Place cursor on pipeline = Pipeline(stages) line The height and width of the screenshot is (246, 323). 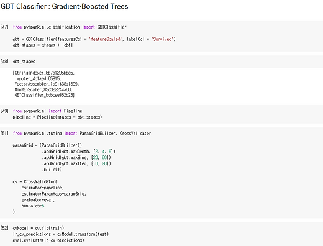point(57,117)
